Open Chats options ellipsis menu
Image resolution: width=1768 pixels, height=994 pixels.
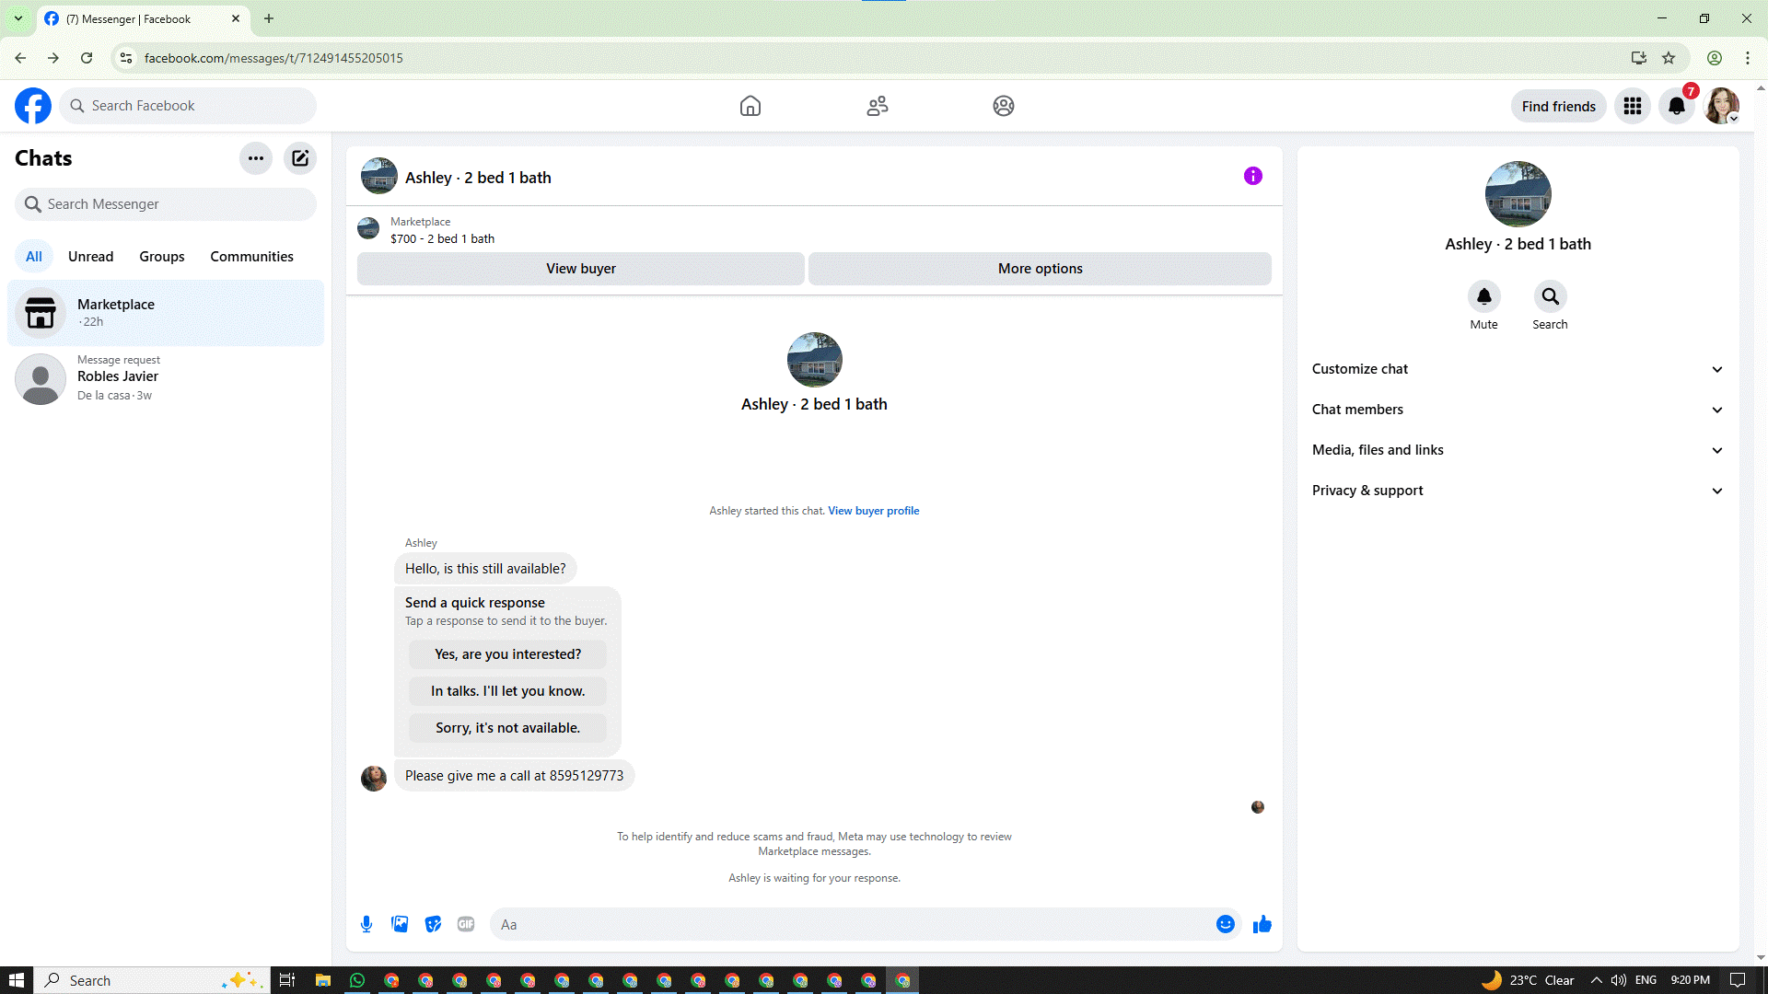point(256,158)
